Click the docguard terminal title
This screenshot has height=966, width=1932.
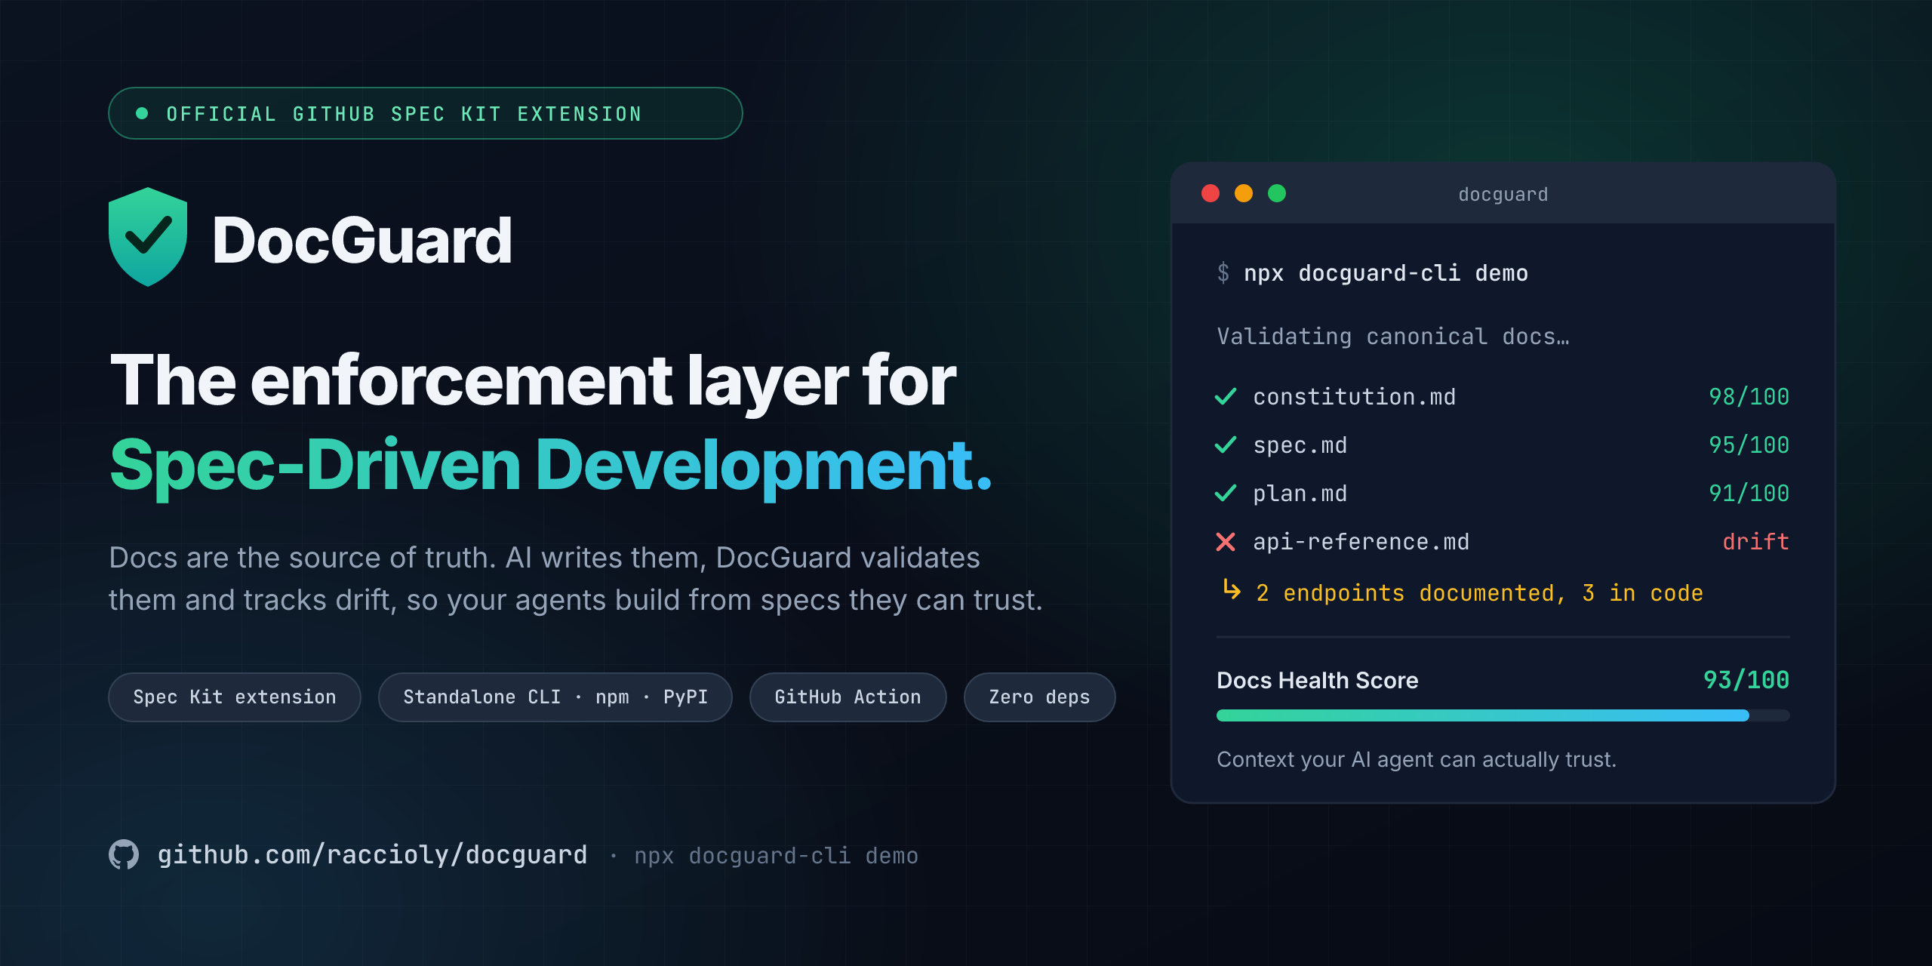click(x=1503, y=195)
